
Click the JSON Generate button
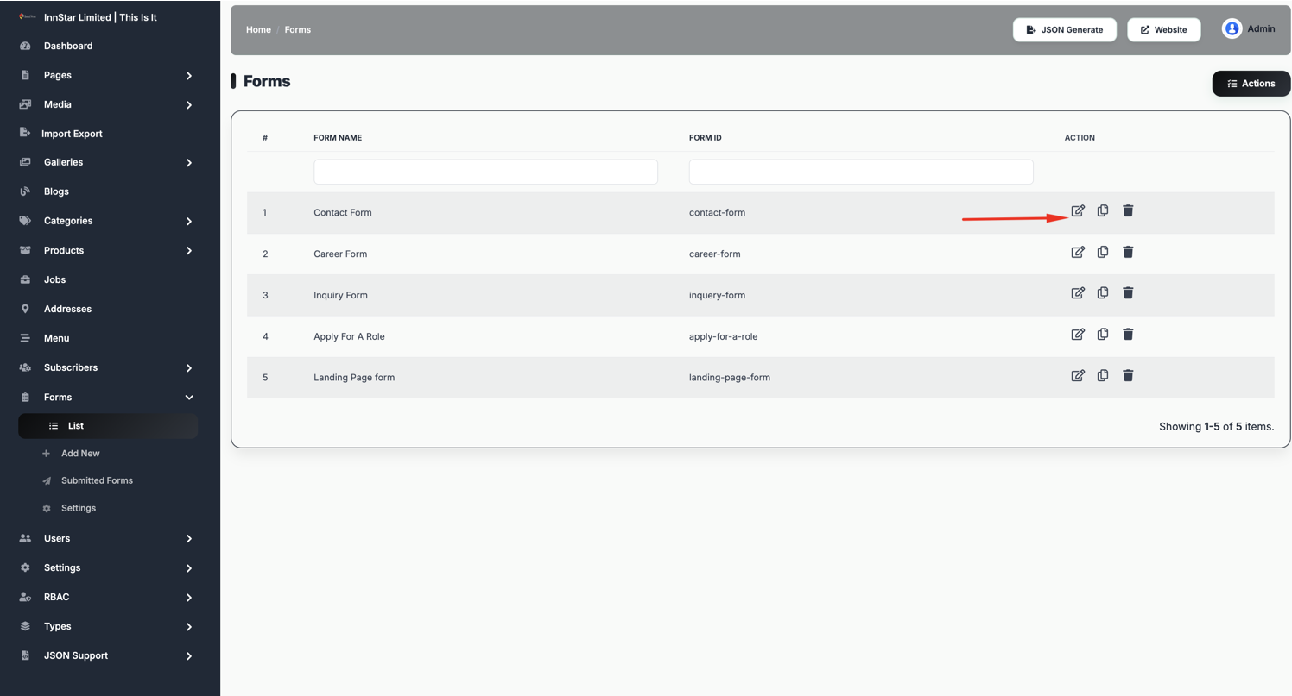(1064, 29)
